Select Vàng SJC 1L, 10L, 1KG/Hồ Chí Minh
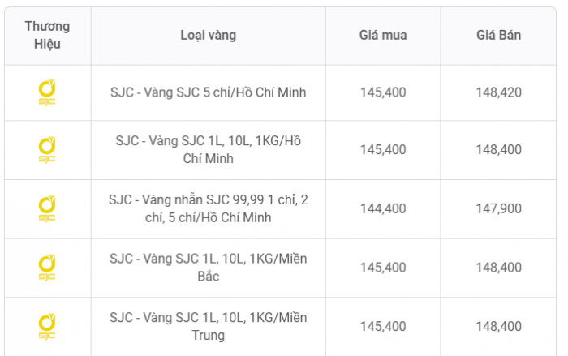This screenshot has height=356, width=568. tap(209, 149)
